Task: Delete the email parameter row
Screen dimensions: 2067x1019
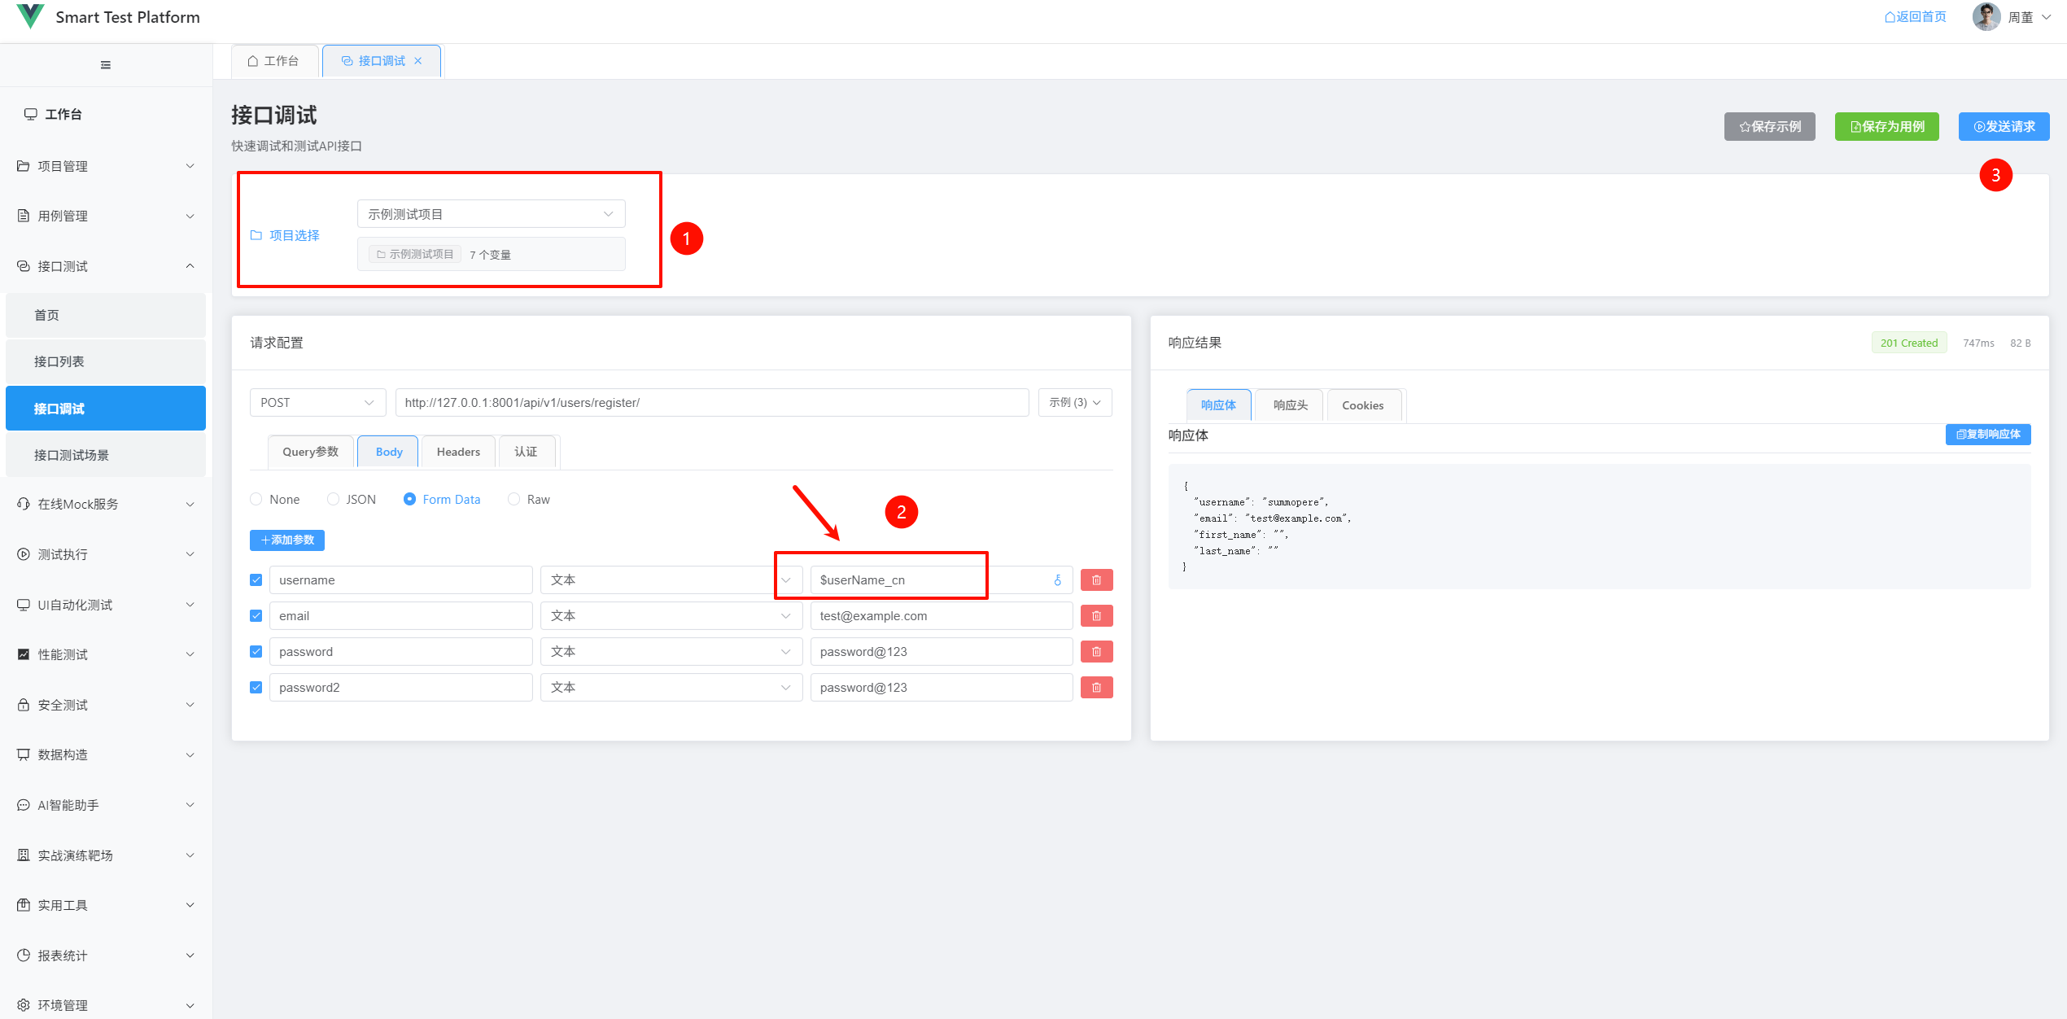Action: click(1096, 616)
